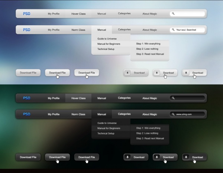Click magnifier icon in the empty light-theme search box

[x=173, y=14]
